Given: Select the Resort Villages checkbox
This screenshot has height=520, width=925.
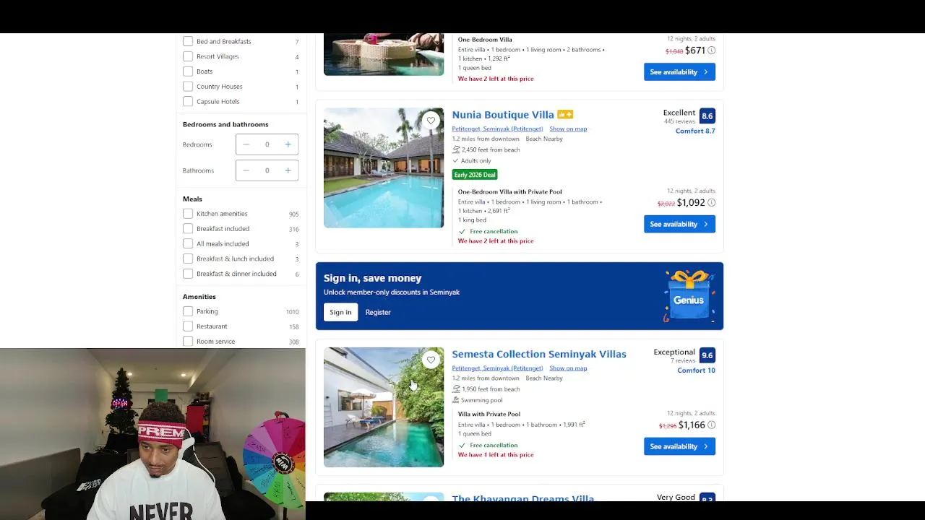Looking at the screenshot, I should pyautogui.click(x=188, y=56).
